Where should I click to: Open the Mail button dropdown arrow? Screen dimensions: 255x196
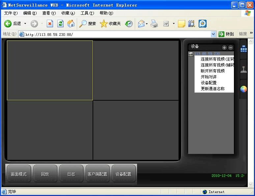147,24
